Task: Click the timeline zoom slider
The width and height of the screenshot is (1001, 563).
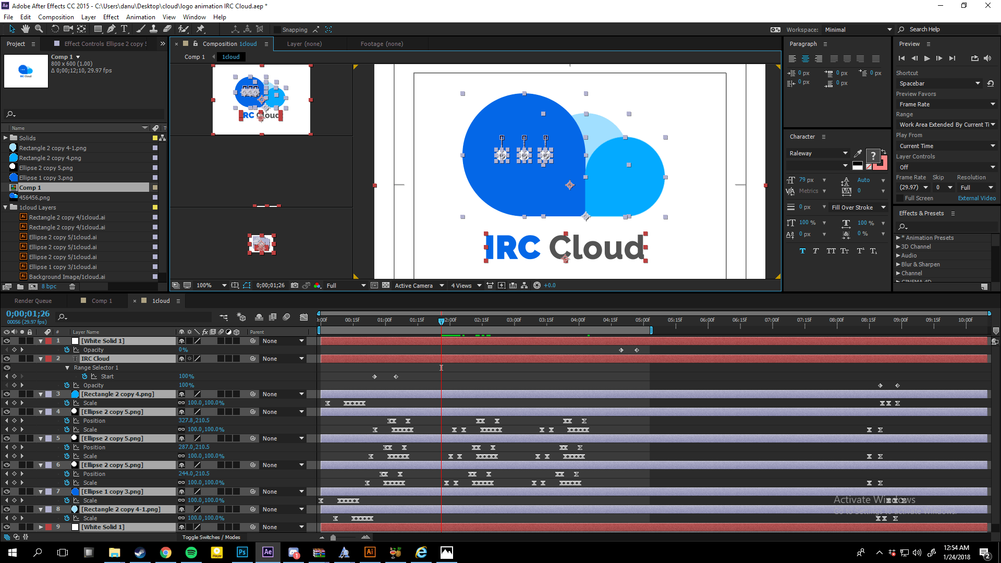Action: [x=333, y=537]
